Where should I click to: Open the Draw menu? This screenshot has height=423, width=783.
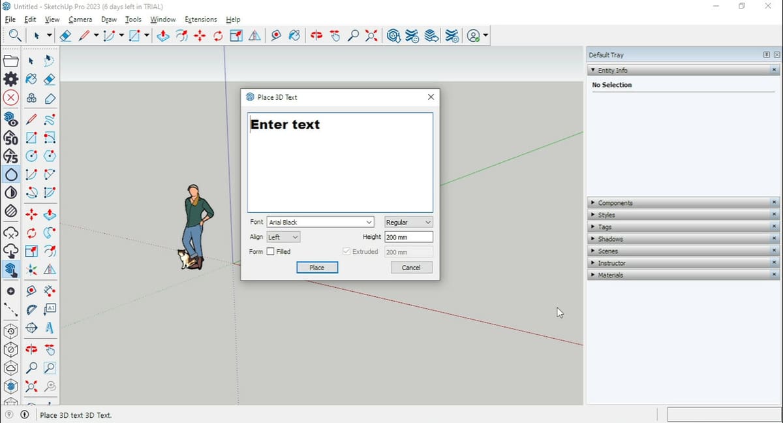point(109,20)
